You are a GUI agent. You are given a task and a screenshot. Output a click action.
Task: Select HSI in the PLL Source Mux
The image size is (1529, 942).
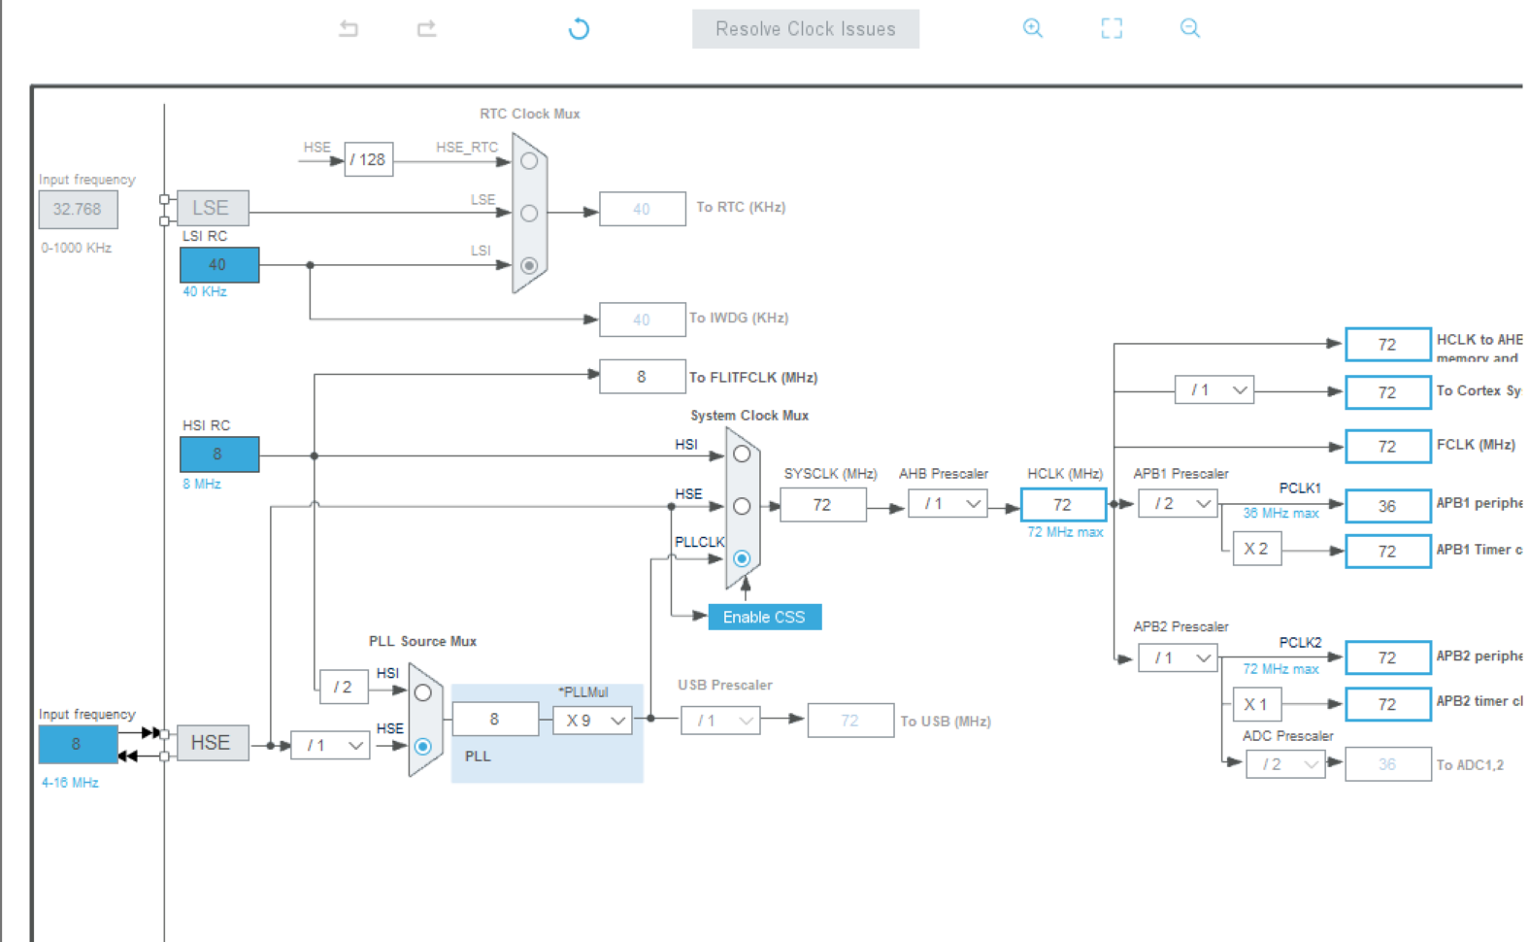pos(422,692)
